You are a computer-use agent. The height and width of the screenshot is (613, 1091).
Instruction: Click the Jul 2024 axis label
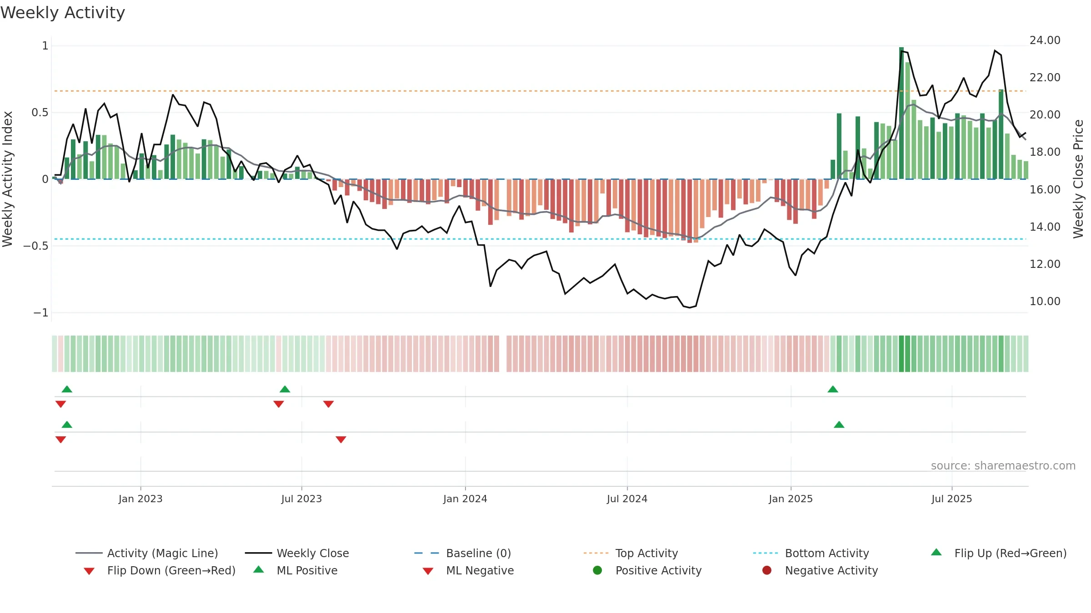pos(627,499)
